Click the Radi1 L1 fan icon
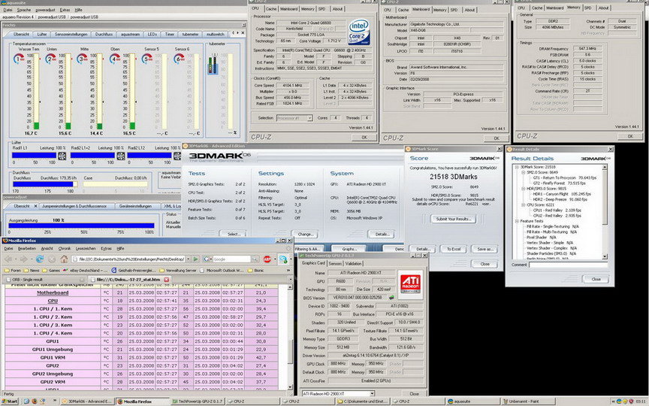Viewport: 649px width, 406px height. (x=62, y=156)
